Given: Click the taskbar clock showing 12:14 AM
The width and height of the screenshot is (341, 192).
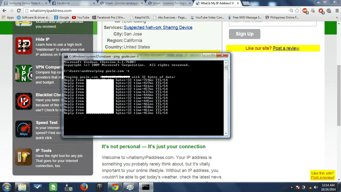Looking at the screenshot, I should (328, 187).
